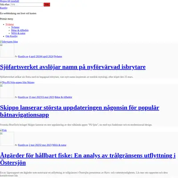The width and height of the screenshot is (178, 178).
Task: Open Kustliv.se author link on Skippo article
Action: point(23,97)
